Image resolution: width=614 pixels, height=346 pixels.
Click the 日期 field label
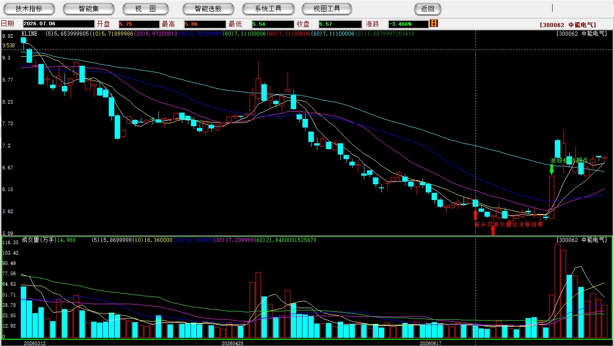pyautogui.click(x=8, y=24)
